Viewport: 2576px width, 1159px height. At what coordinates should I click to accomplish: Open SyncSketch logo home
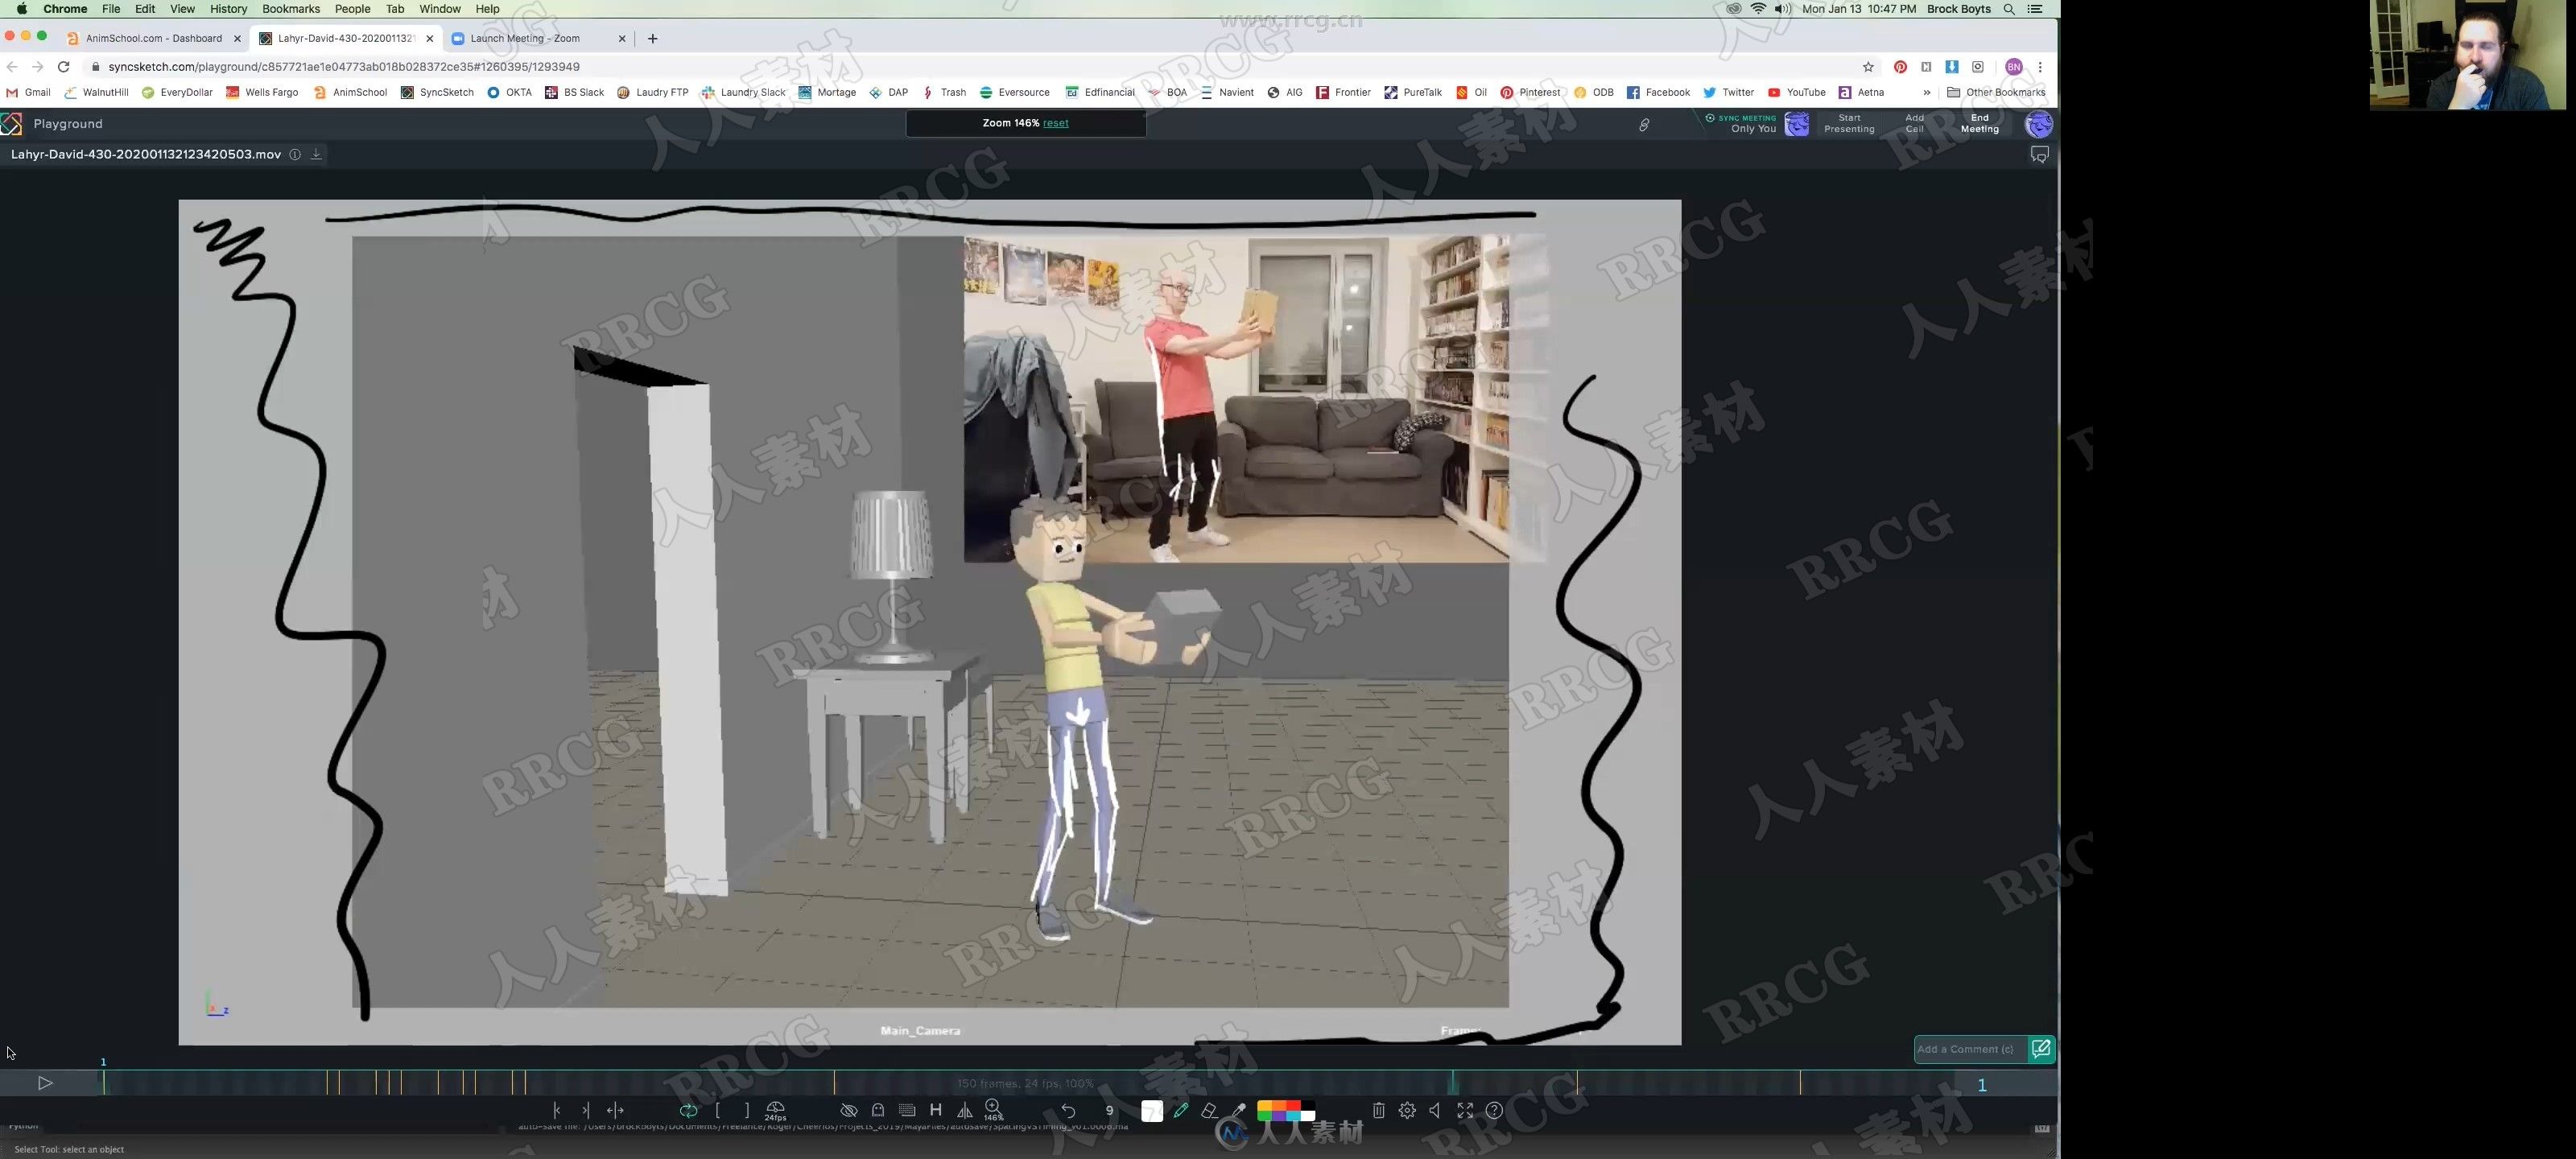click(x=12, y=124)
